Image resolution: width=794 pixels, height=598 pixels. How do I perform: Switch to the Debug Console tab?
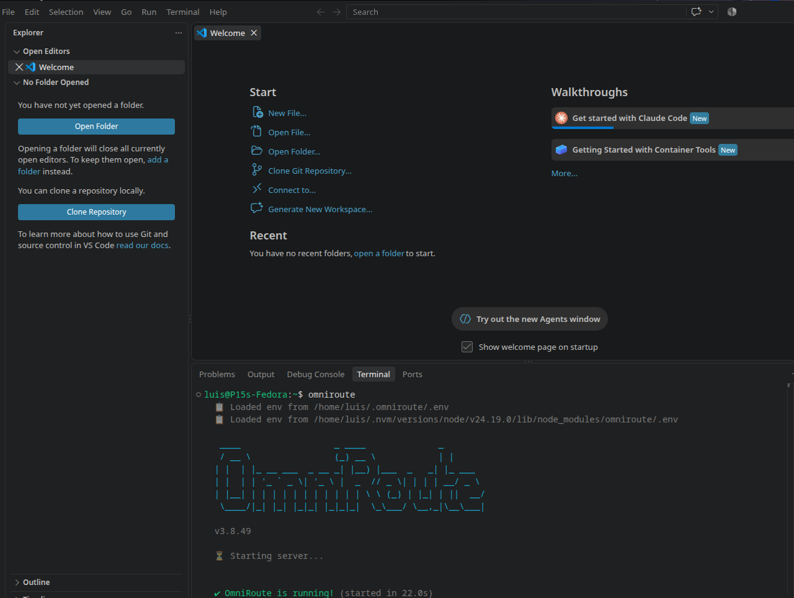pos(316,374)
